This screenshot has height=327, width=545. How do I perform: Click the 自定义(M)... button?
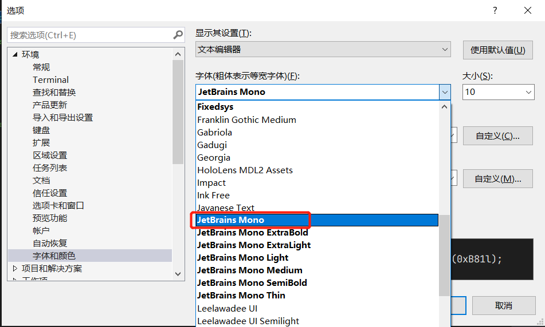pyautogui.click(x=498, y=179)
